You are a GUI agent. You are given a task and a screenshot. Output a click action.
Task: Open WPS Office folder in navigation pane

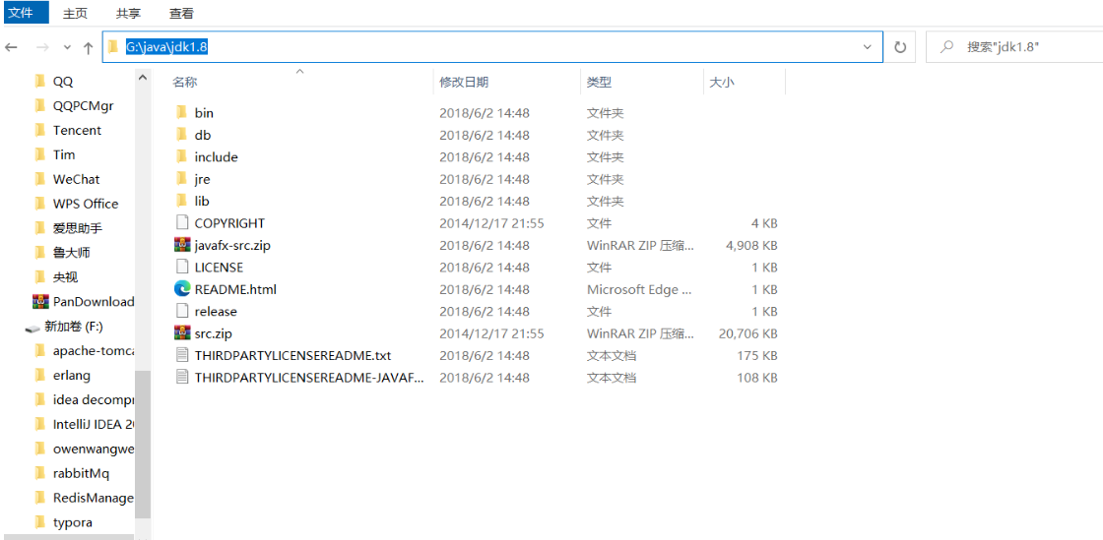point(85,205)
